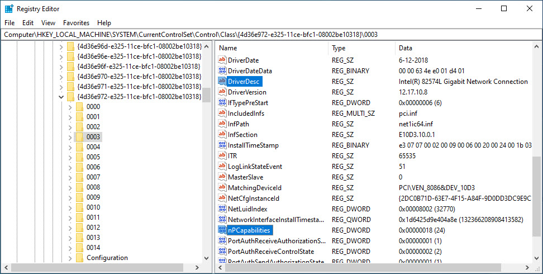Screen dimensions: 543x274
Task: Click the MatchingDeviceId string icon
Action: [x=222, y=188]
